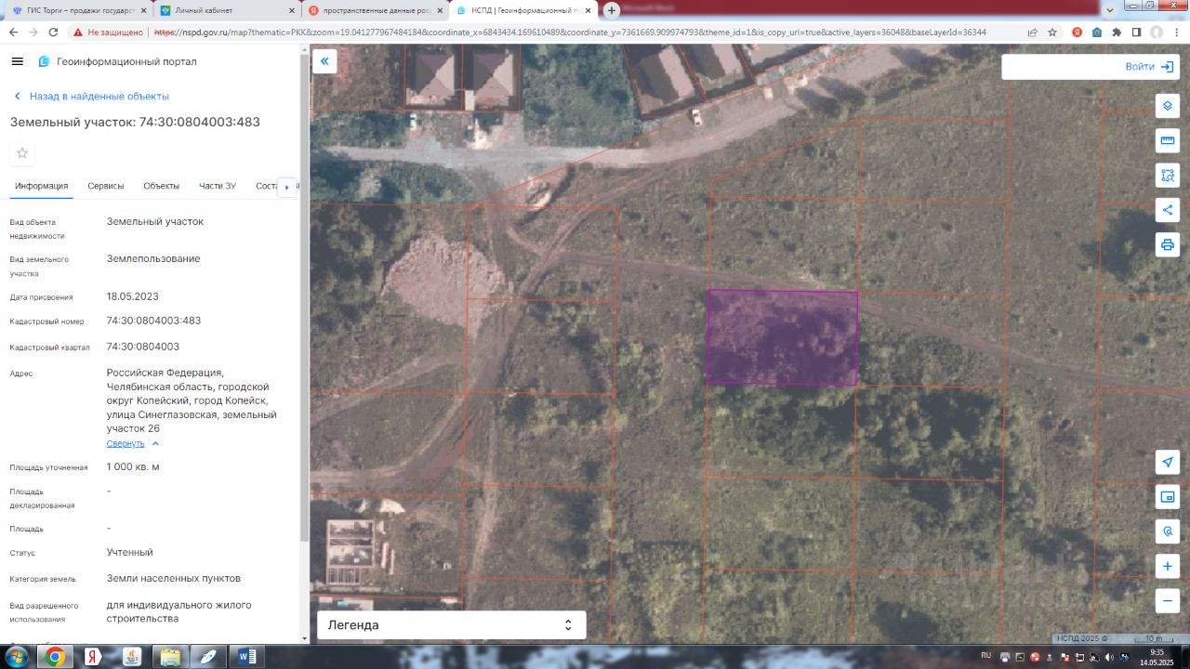This screenshot has height=669, width=1190.
Task: Click the area value 1 000 кв. м
Action: (x=133, y=466)
